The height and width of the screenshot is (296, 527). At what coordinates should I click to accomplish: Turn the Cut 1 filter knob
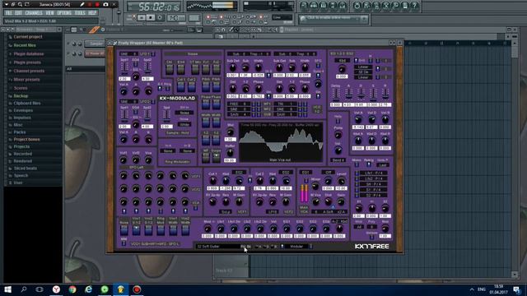(212, 181)
